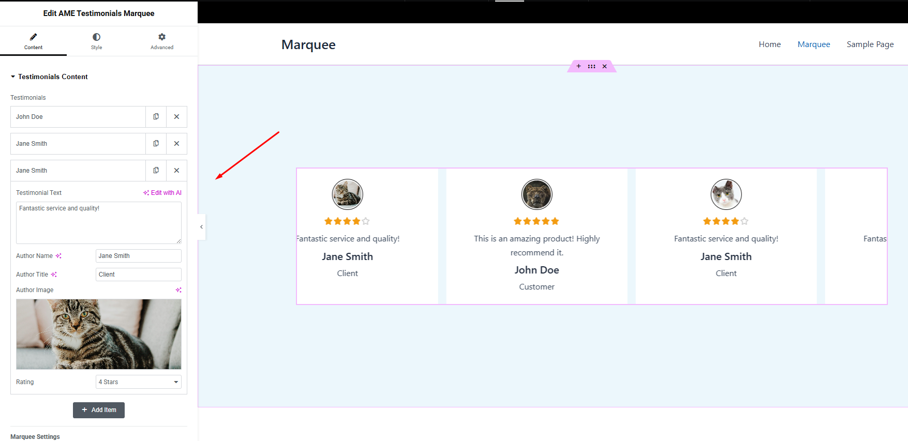Collapse the editor panel with the arrow handle
The image size is (908, 441).
point(201,227)
